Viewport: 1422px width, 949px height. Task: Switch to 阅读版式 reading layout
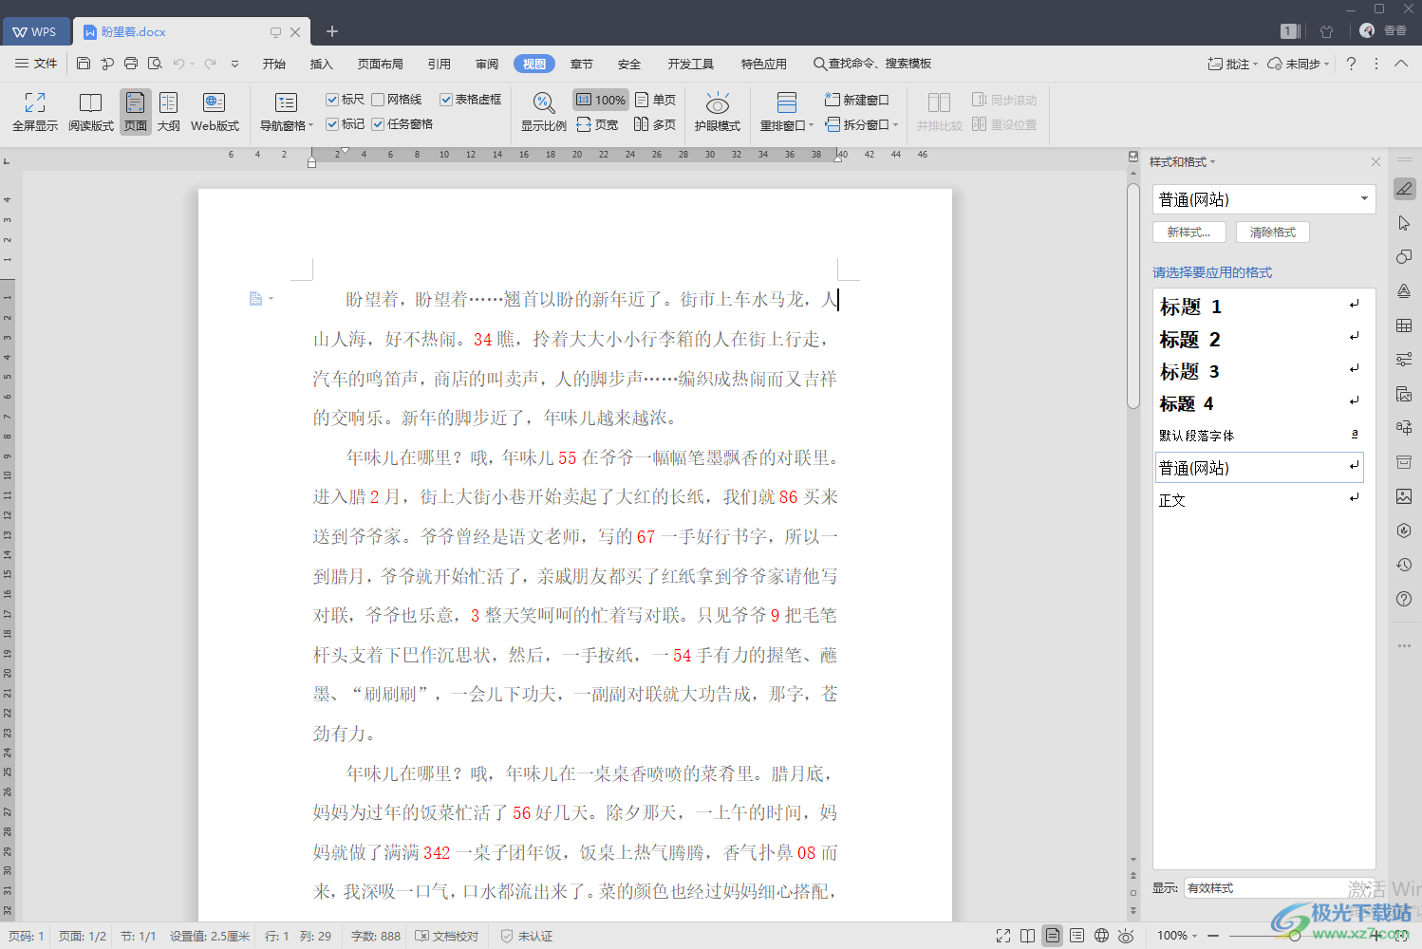pyautogui.click(x=90, y=102)
